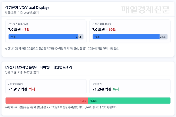Click the +1,268 억원 흑자 value
The width and height of the screenshot is (176, 117).
(x=106, y=89)
